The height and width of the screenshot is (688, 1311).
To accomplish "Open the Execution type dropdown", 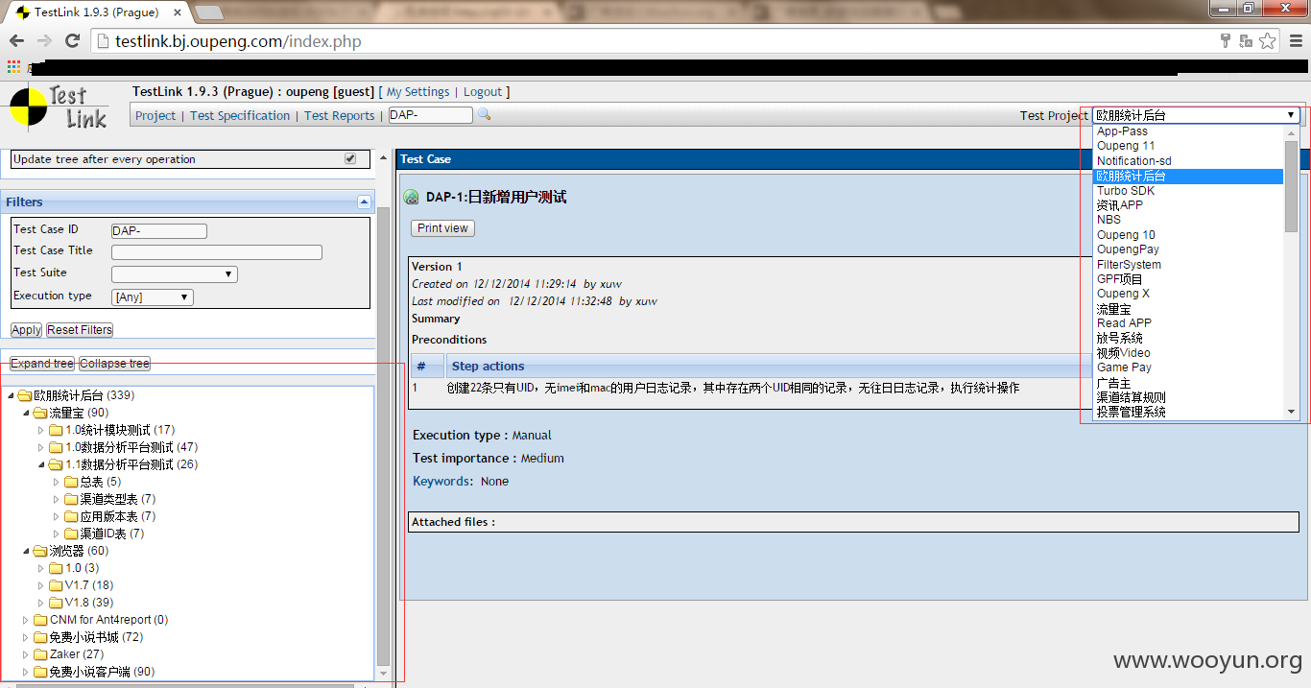I will [x=153, y=297].
